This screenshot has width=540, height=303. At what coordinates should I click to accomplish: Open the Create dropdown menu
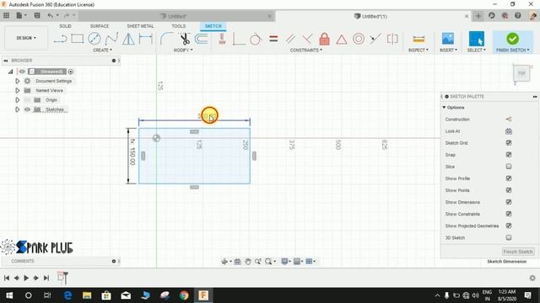(102, 50)
